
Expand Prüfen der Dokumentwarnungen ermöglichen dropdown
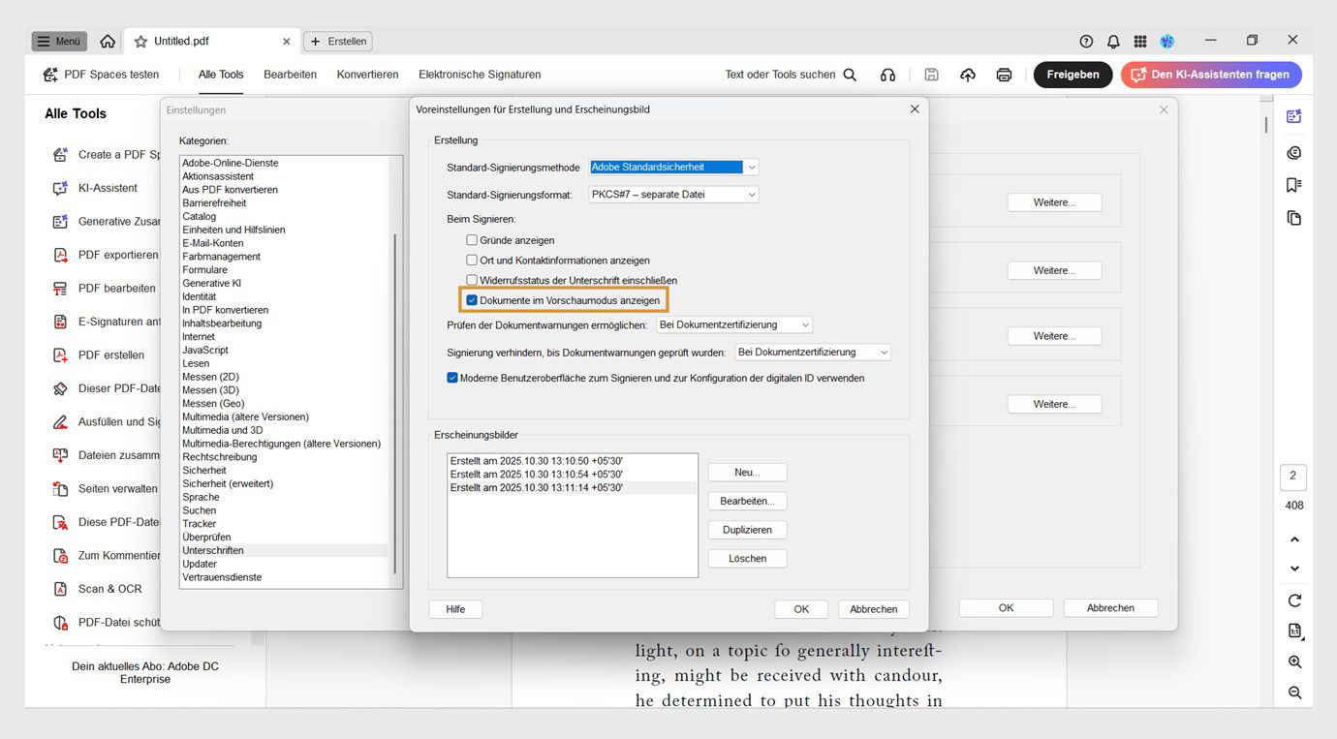pyautogui.click(x=734, y=324)
